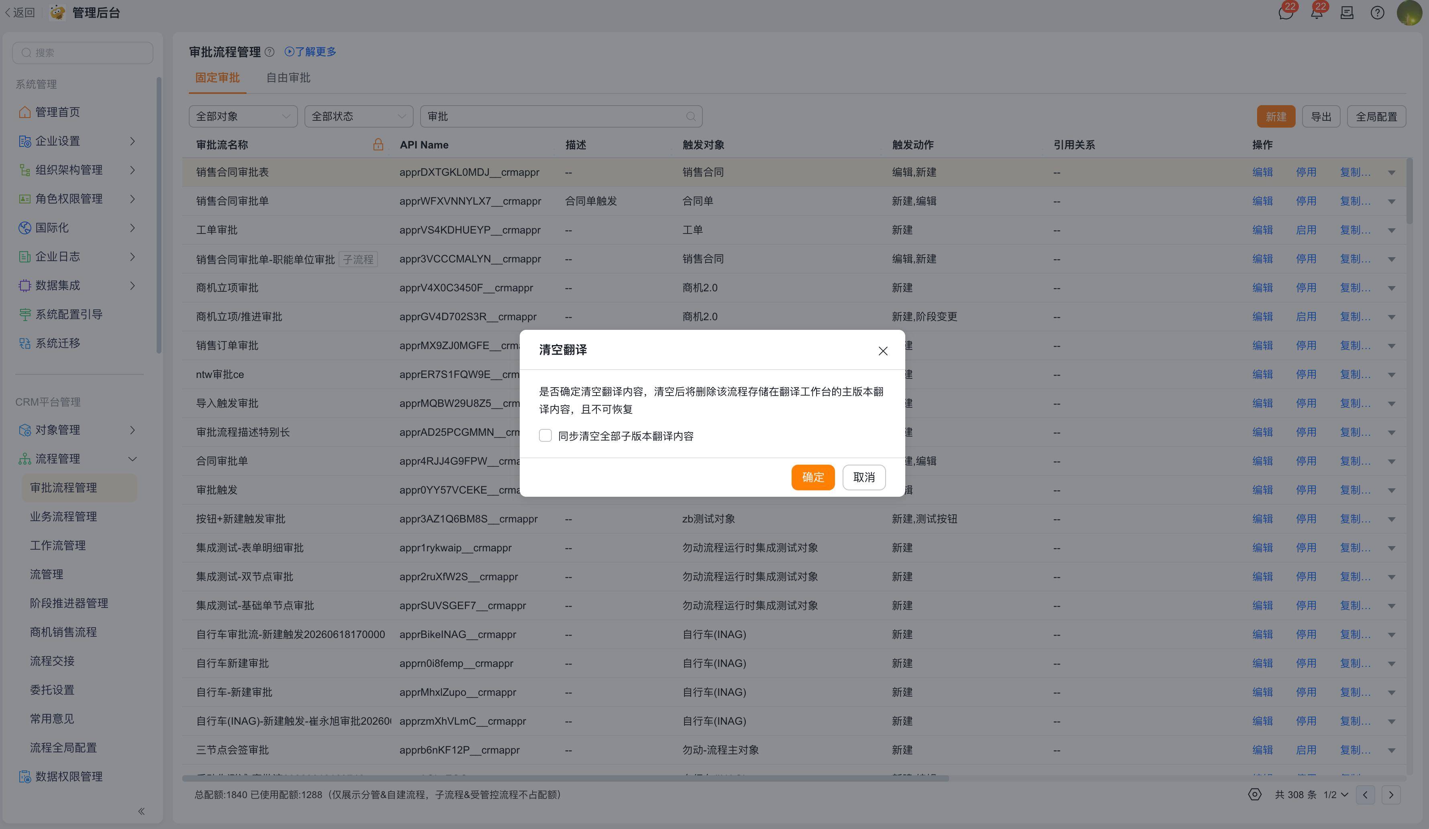
Task: Check 同步清空全部子版本翻译内容 checkbox
Action: [545, 435]
